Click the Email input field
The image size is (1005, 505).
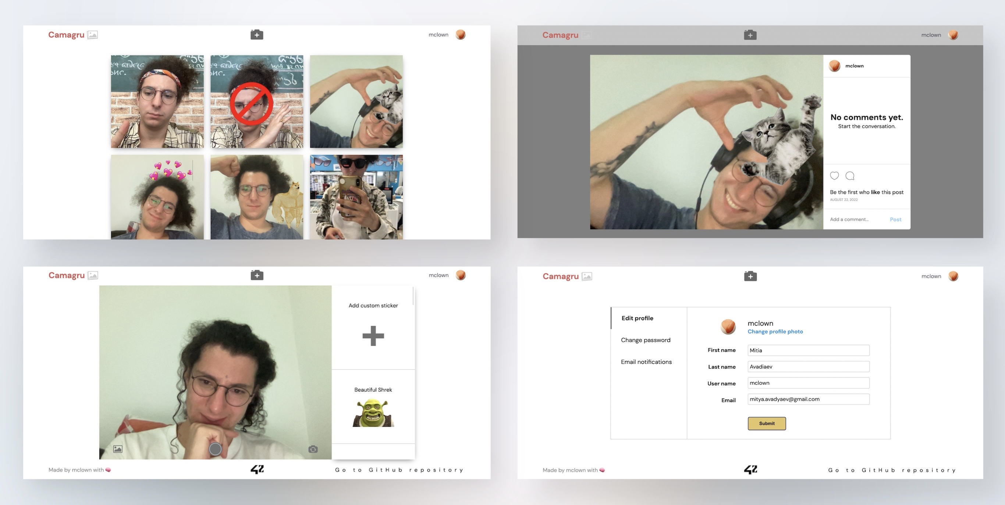coord(808,399)
